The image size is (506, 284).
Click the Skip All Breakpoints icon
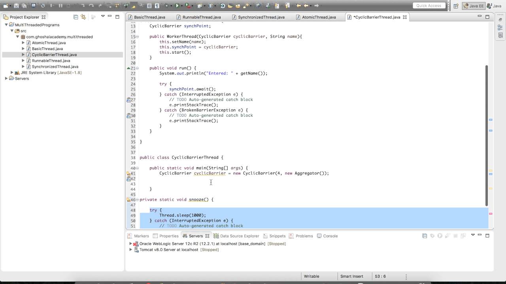[x=43, y=6]
